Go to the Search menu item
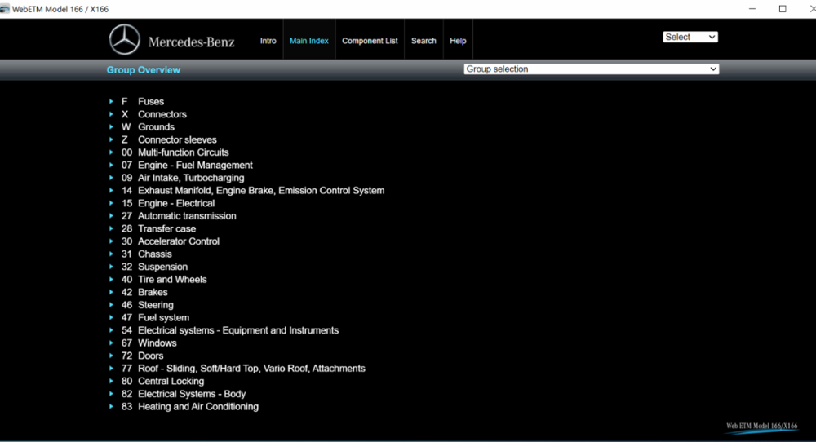Screen dimensions: 816x442 [424, 41]
